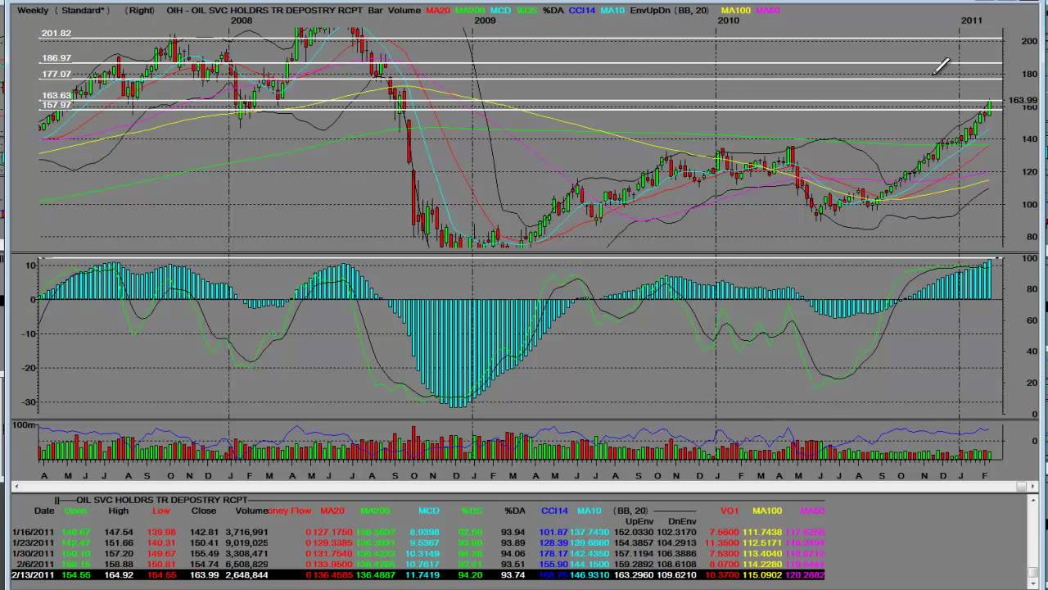Click the VO1 column header in data table
The width and height of the screenshot is (1048, 590).
729,511
